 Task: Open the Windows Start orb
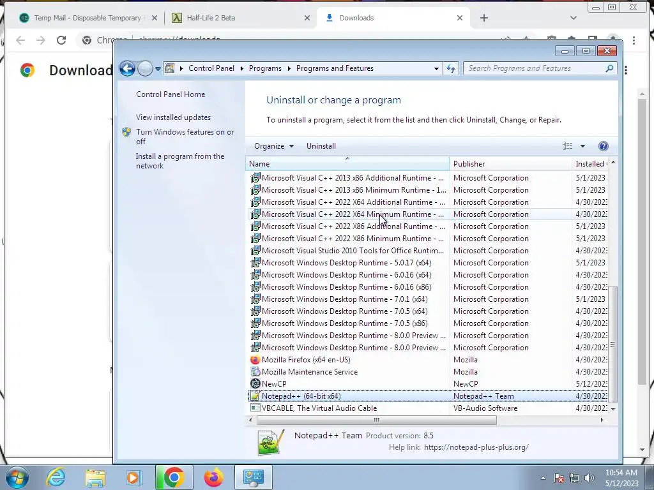tap(17, 477)
